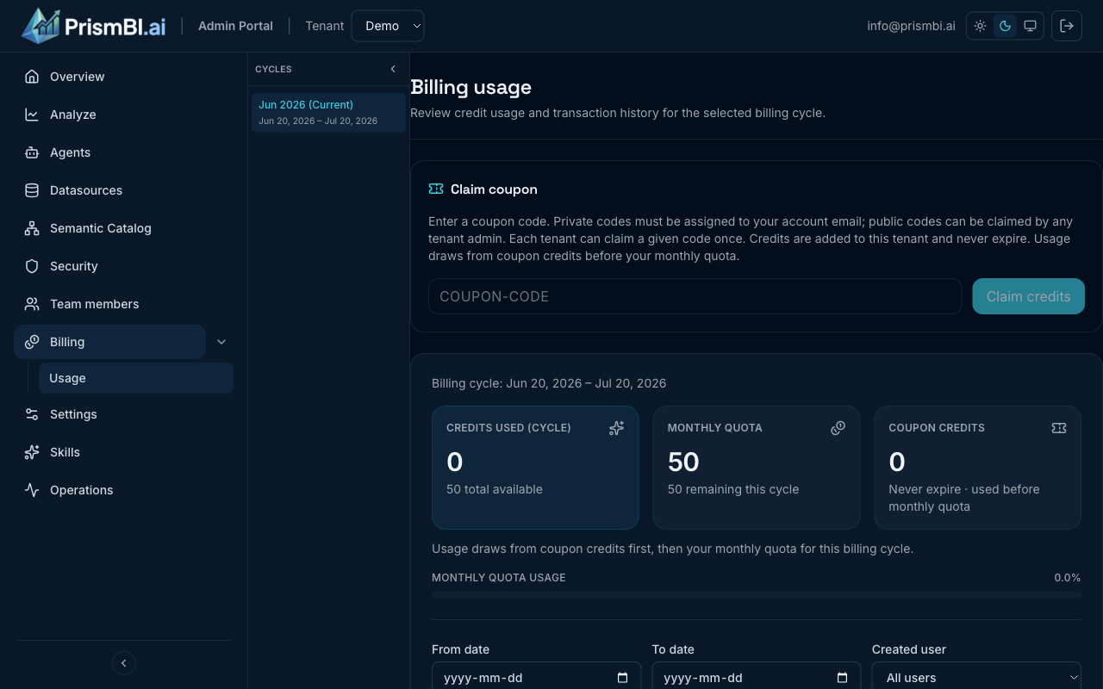Screen dimensions: 1103x689
Task: Open the Created user dropdown
Action: point(976,678)
